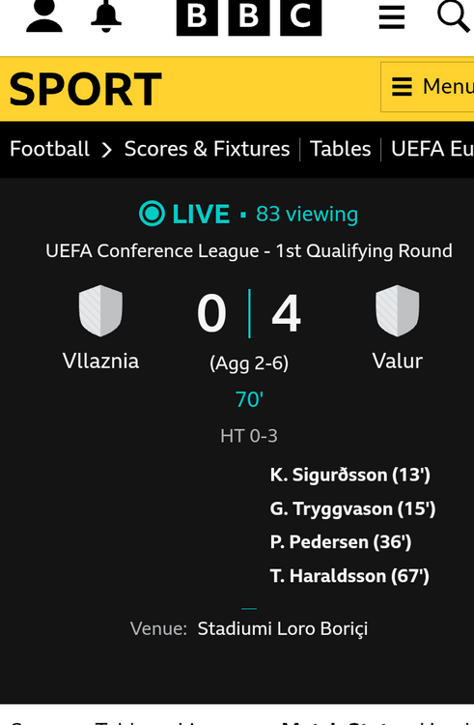Screen dimensions: 474x725
Task: Select the Vllaznia team name
Action: click(x=100, y=362)
